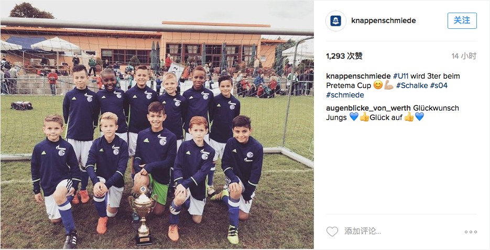This screenshot has height=250, width=490.
Task: Open the #Schalke hashtag link
Action: click(x=412, y=85)
